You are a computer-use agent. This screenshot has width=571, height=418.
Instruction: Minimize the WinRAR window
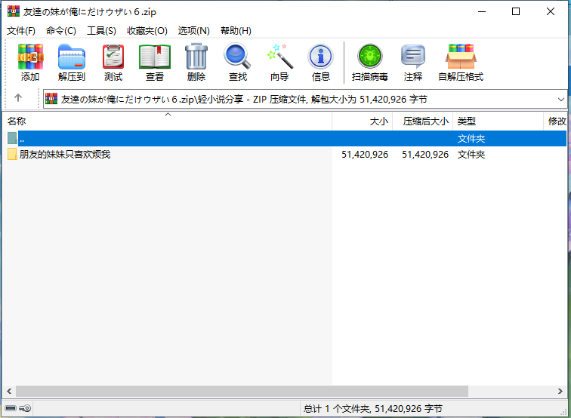[482, 11]
